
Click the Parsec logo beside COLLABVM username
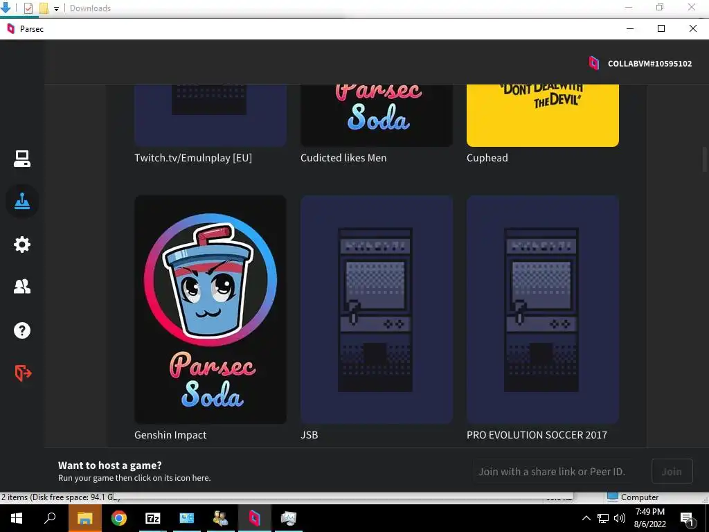[x=593, y=63]
